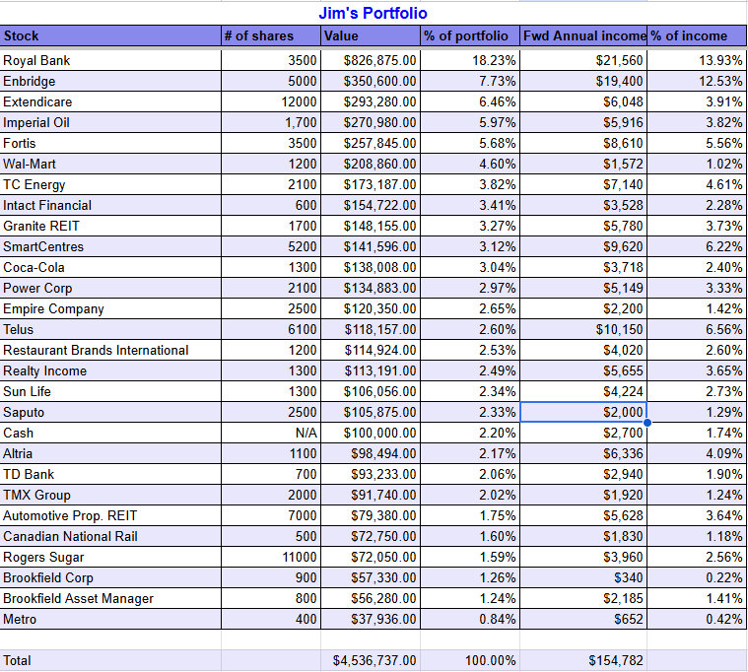Image resolution: width=748 pixels, height=672 pixels.
Task: Click Fortis portfolio percent 5.68%
Action: point(470,143)
